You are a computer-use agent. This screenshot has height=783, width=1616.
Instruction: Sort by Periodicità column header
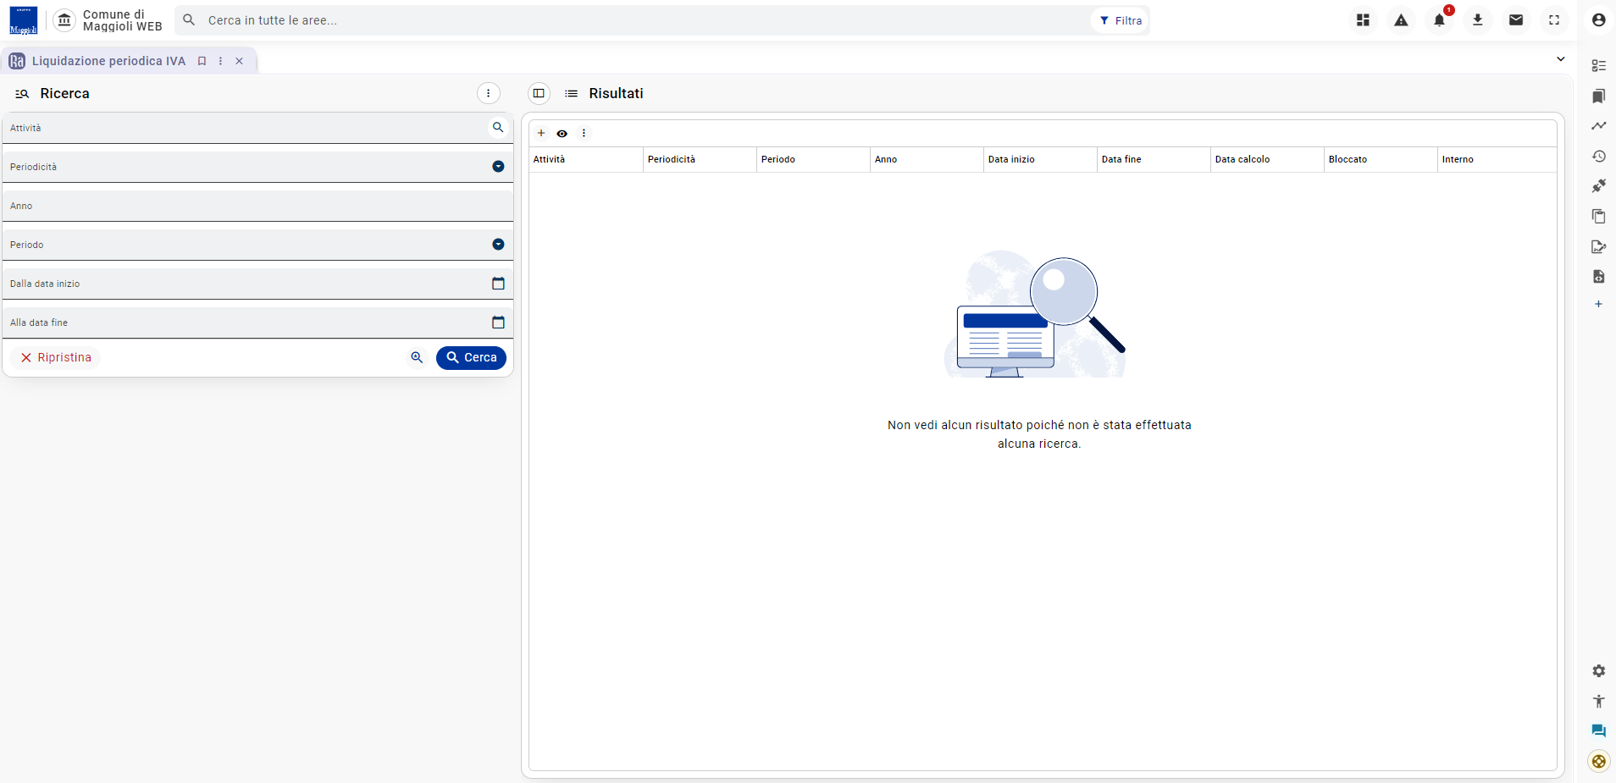700,159
